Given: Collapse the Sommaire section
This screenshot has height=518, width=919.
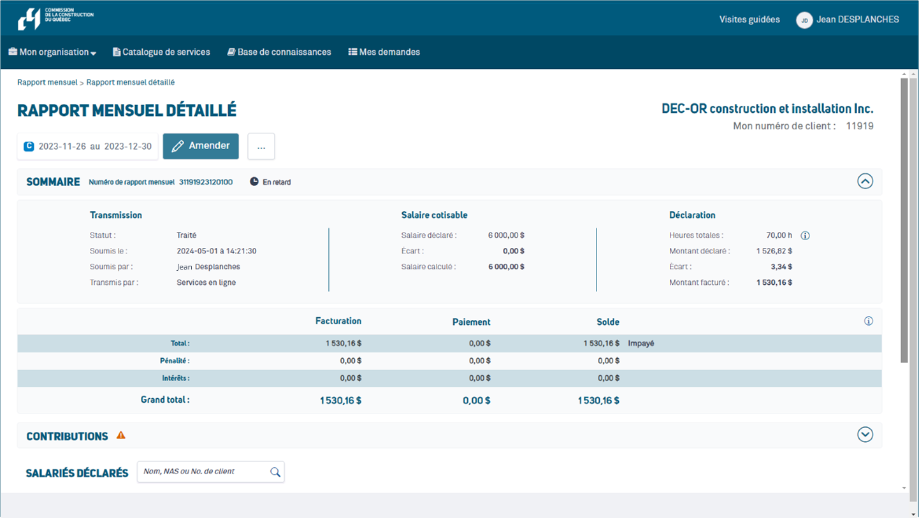Looking at the screenshot, I should [x=865, y=182].
